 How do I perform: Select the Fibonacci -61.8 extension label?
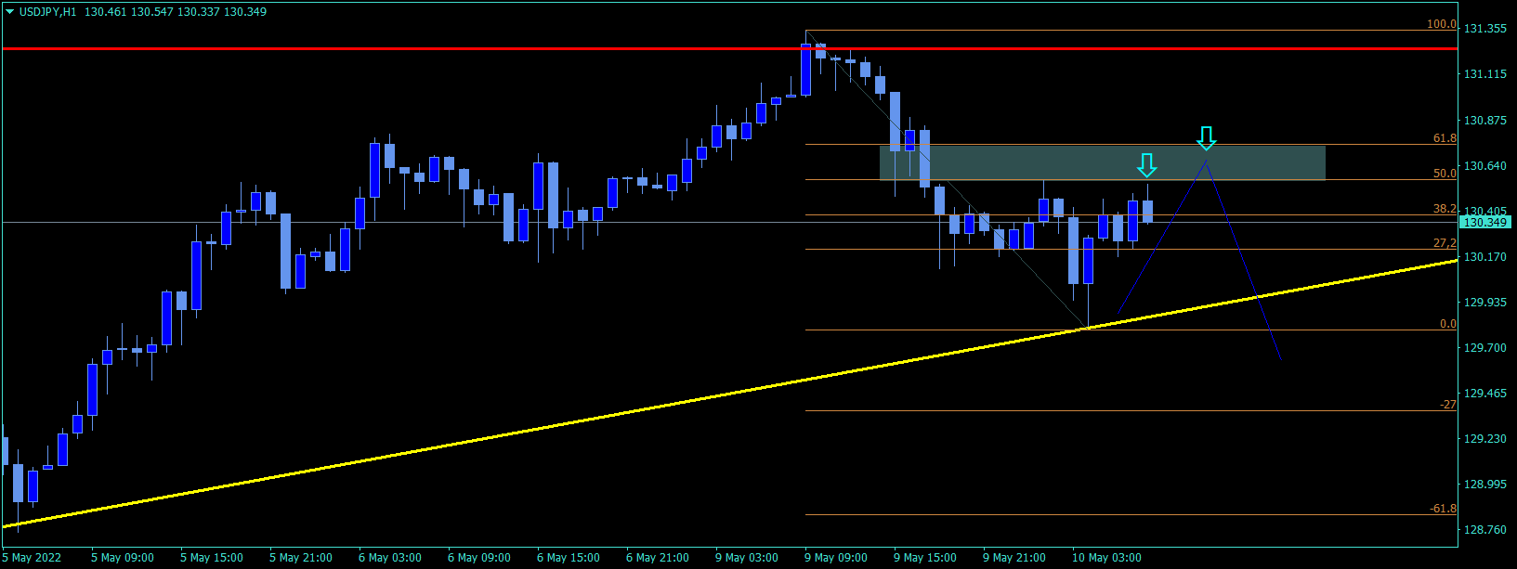(1443, 509)
